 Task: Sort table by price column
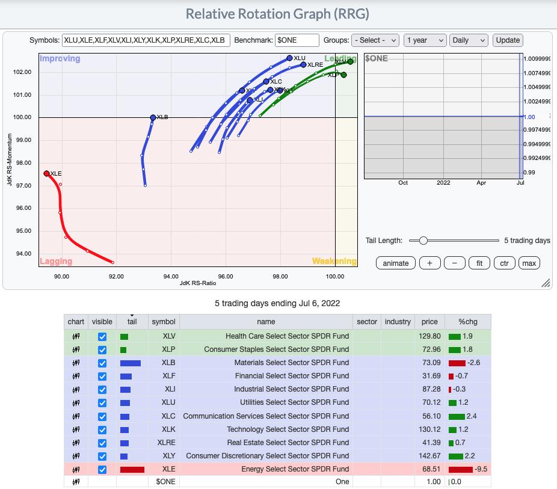tap(429, 322)
